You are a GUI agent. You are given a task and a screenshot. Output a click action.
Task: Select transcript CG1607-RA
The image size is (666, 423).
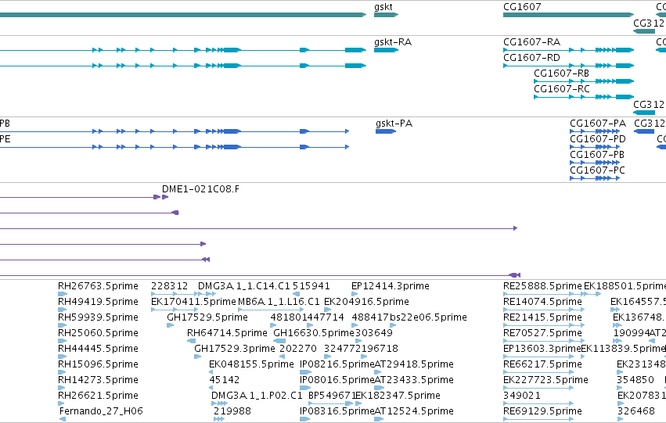click(x=531, y=42)
